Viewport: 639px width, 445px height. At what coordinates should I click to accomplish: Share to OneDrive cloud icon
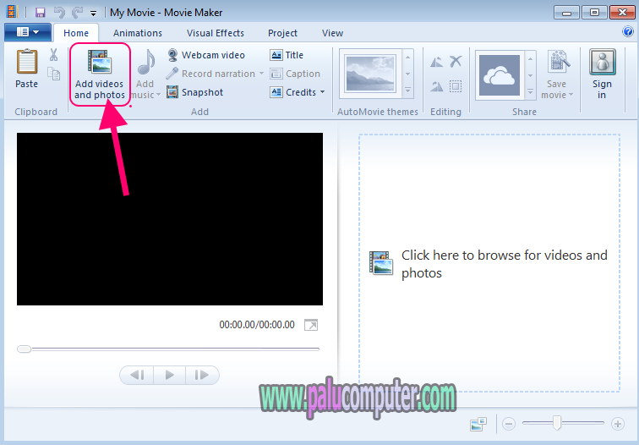[x=500, y=75]
